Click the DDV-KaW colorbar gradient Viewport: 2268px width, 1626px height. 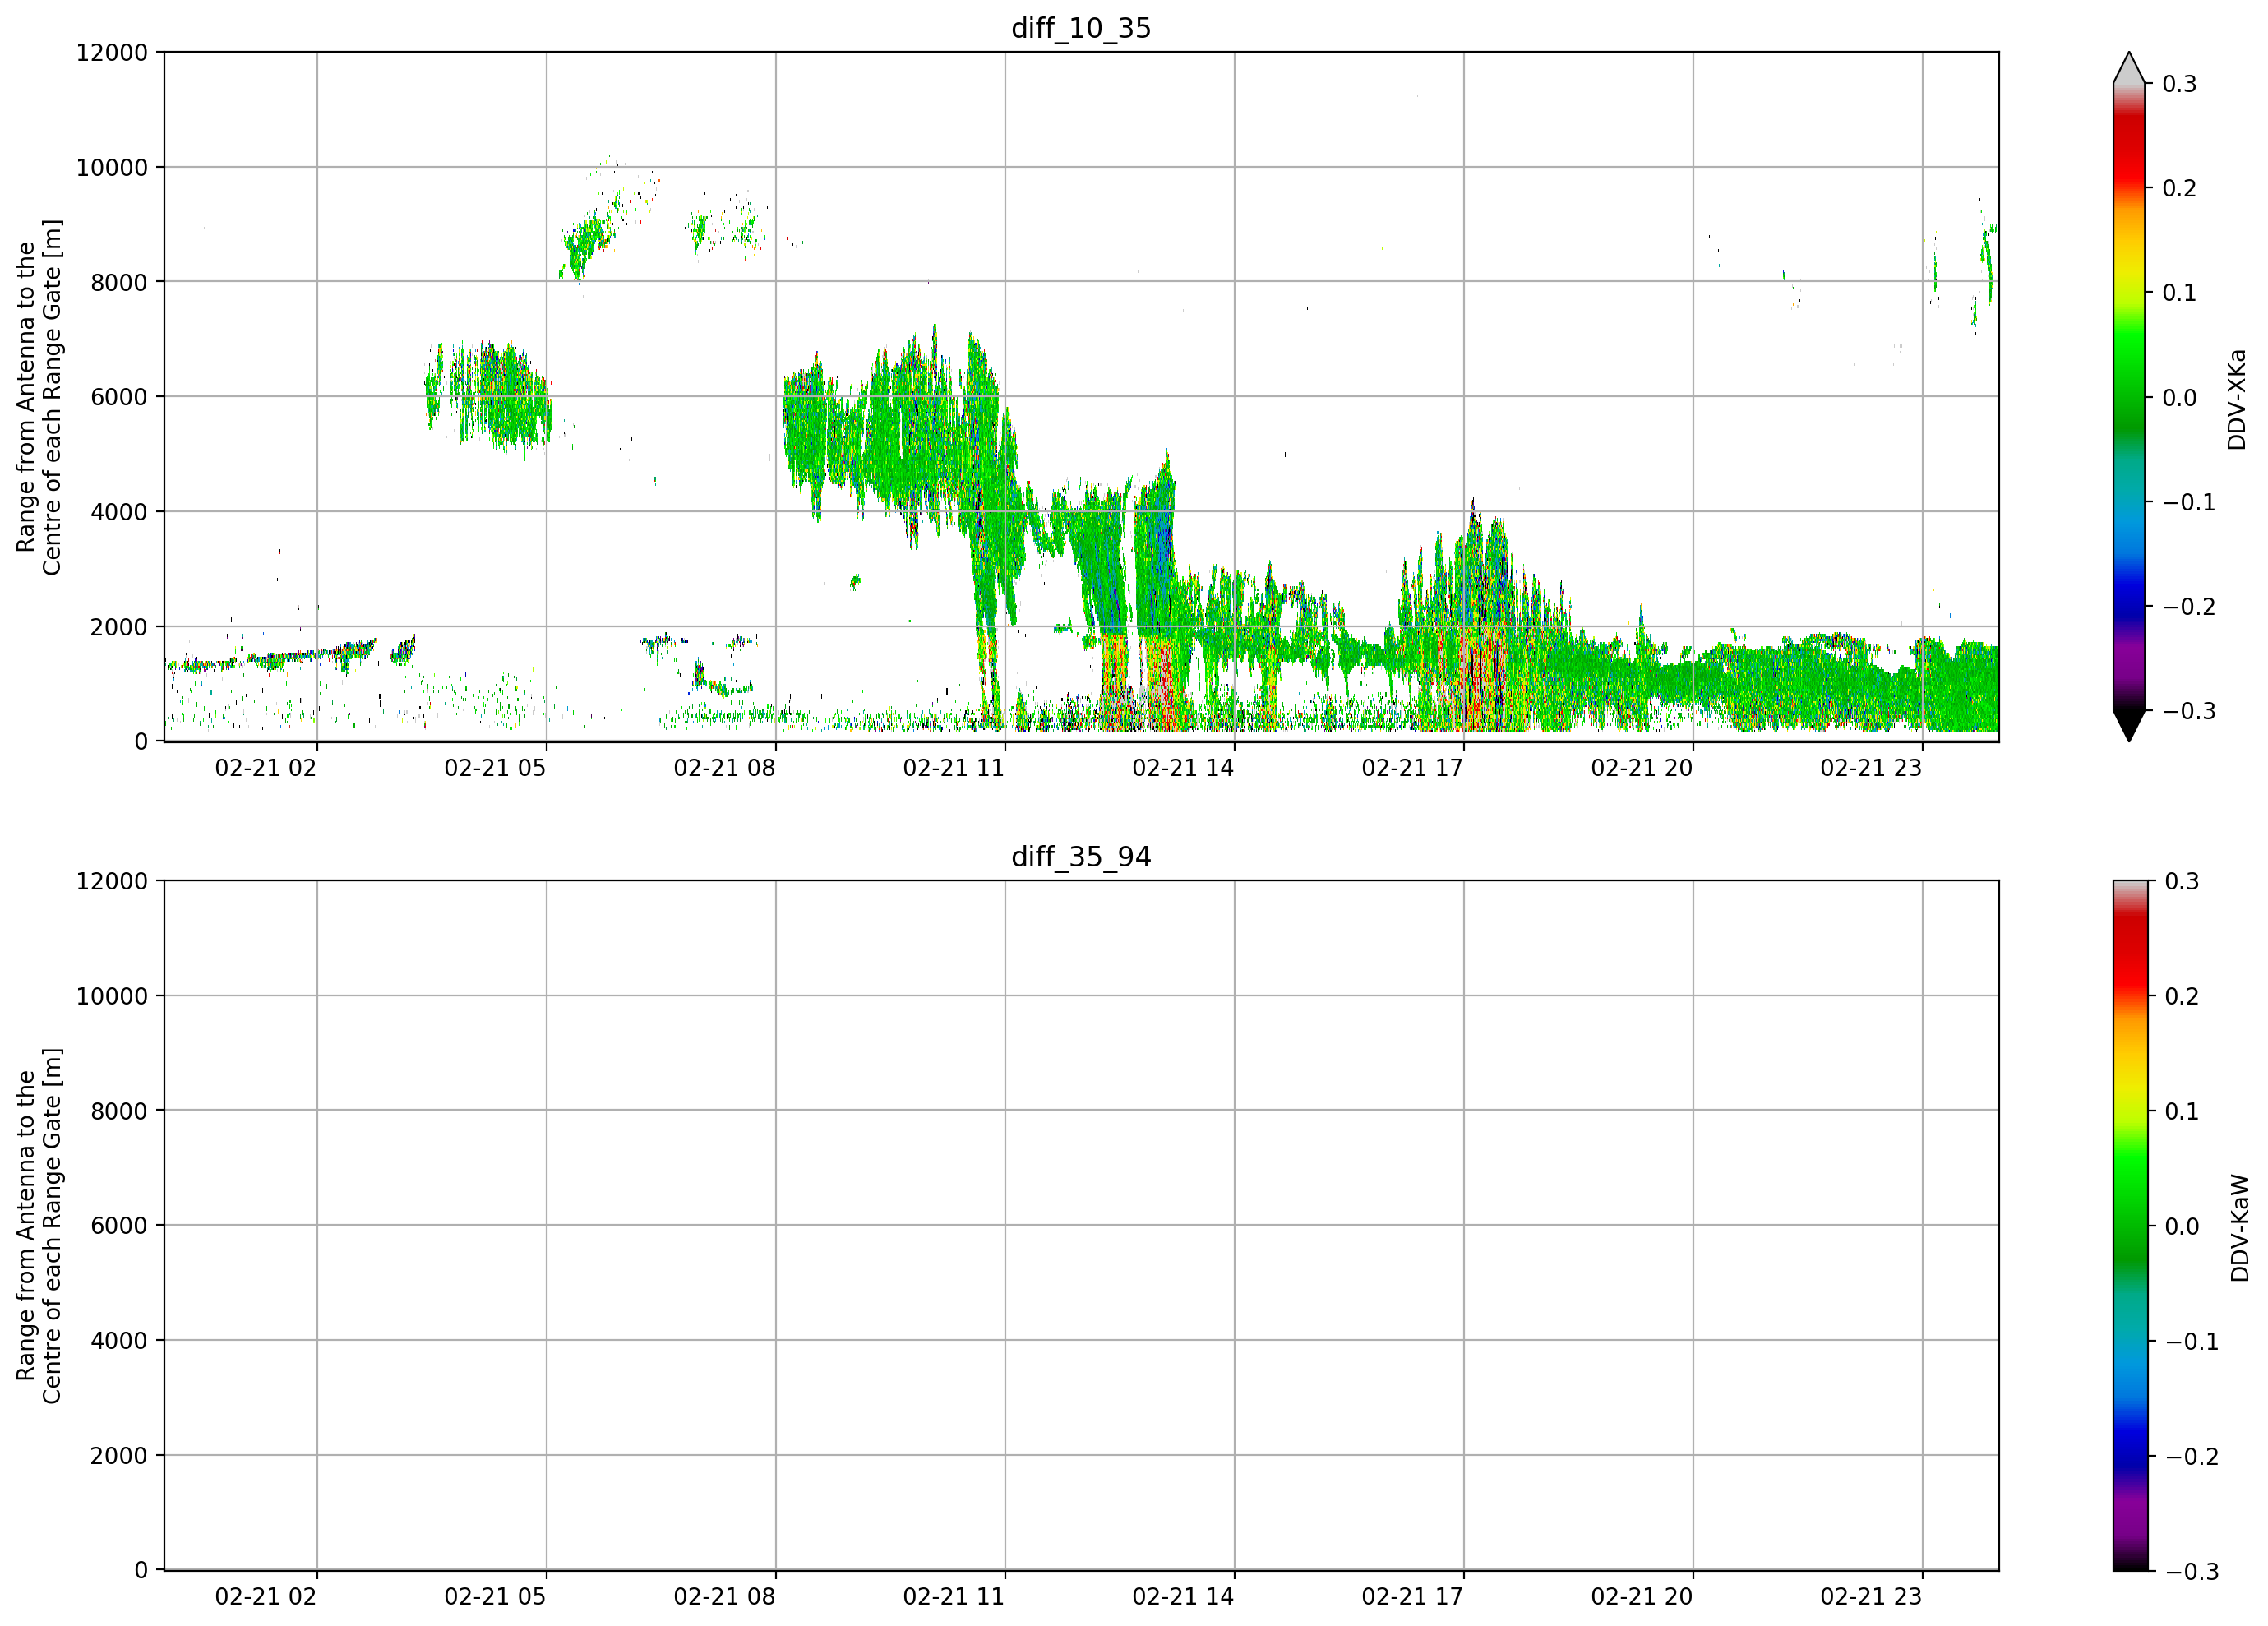coord(2129,1226)
